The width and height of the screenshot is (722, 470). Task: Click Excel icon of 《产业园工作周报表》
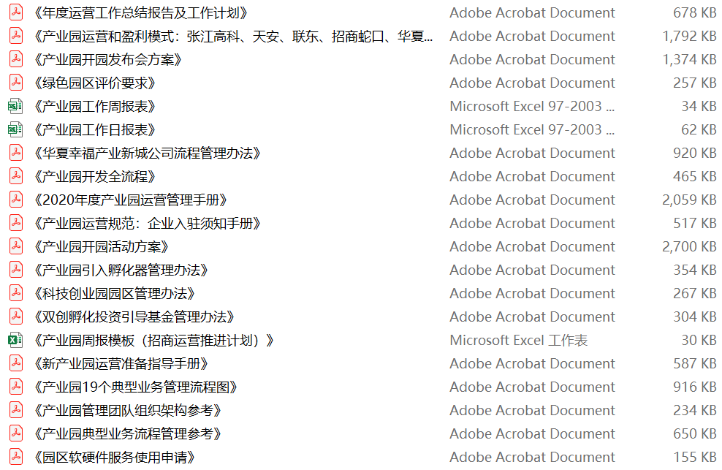15,107
